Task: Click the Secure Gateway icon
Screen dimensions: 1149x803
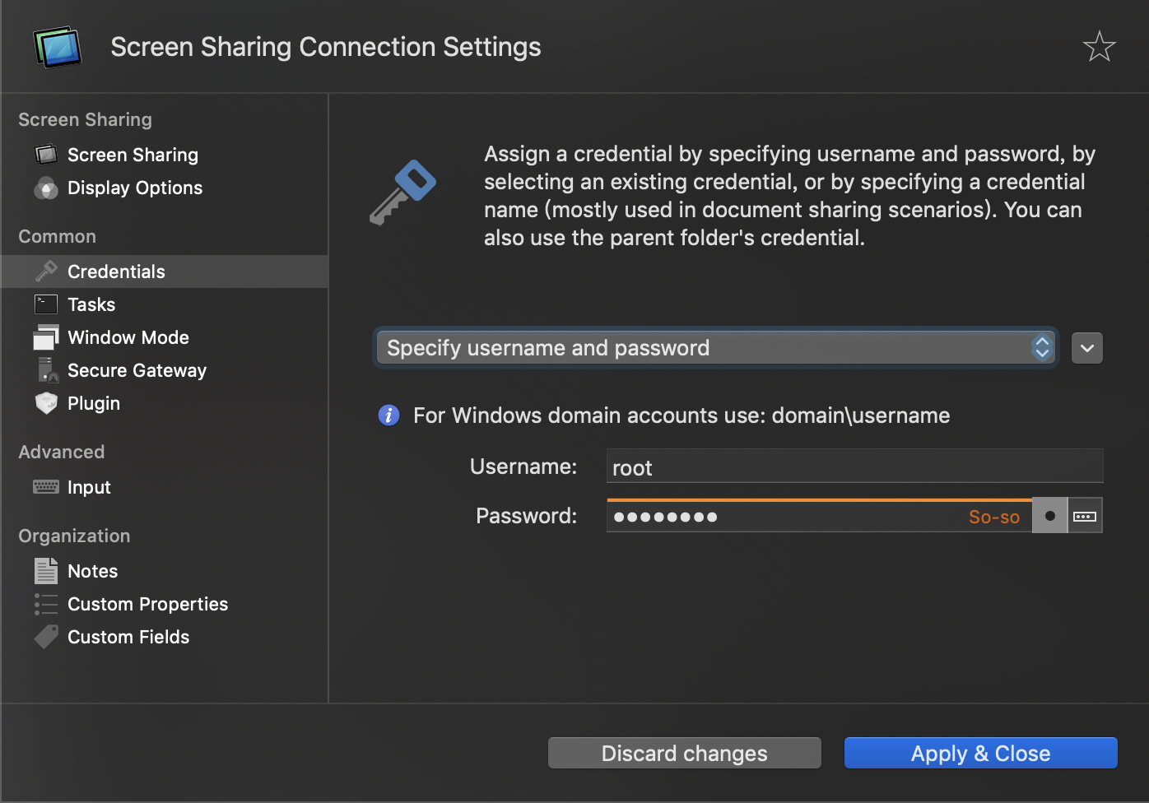Action: click(45, 370)
